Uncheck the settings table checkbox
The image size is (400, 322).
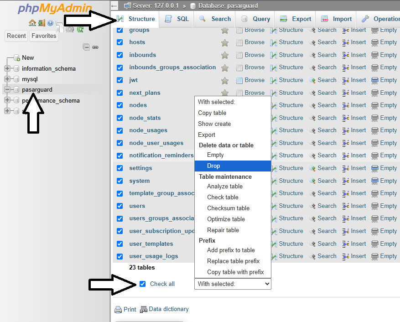click(119, 168)
